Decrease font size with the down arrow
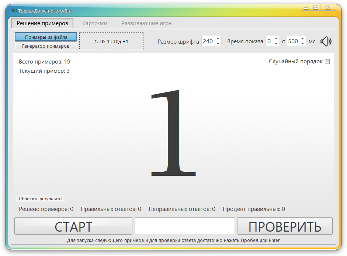 pos(218,44)
